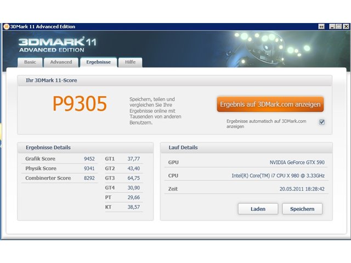Click the Speichern button
The width and height of the screenshot is (351, 263).
coord(302,209)
